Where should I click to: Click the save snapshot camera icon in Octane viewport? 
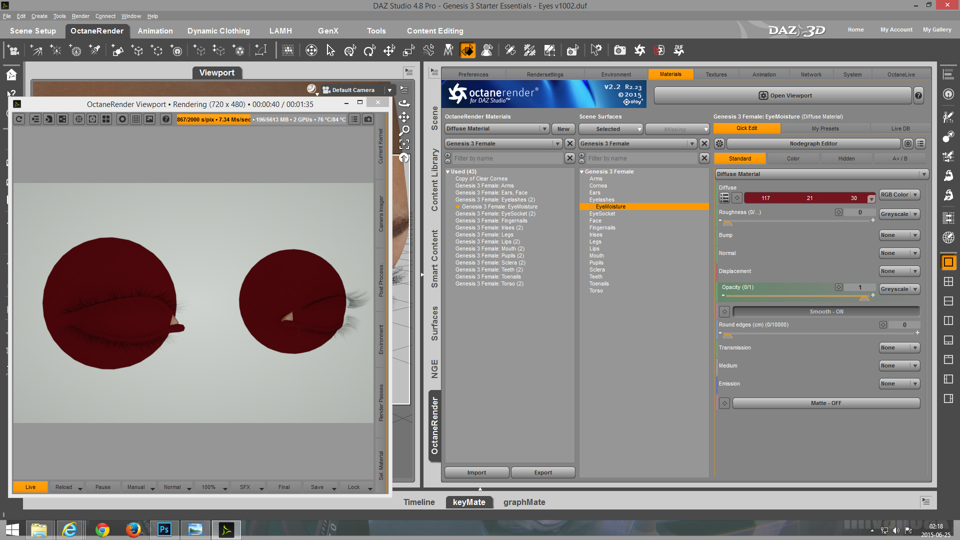[368, 119]
